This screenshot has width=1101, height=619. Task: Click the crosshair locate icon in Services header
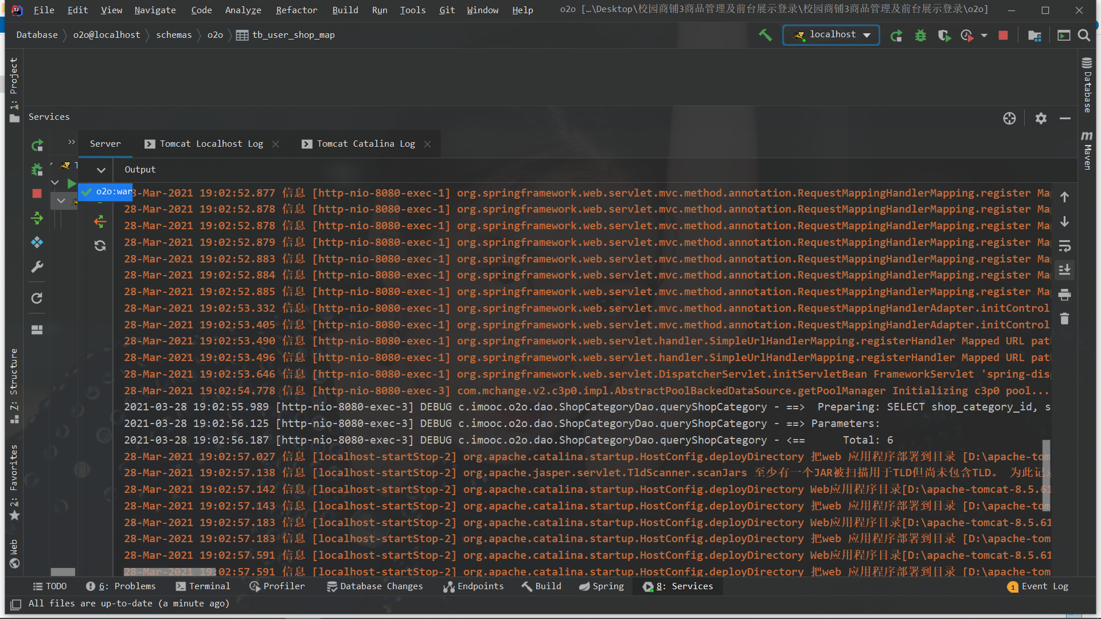[1009, 118]
